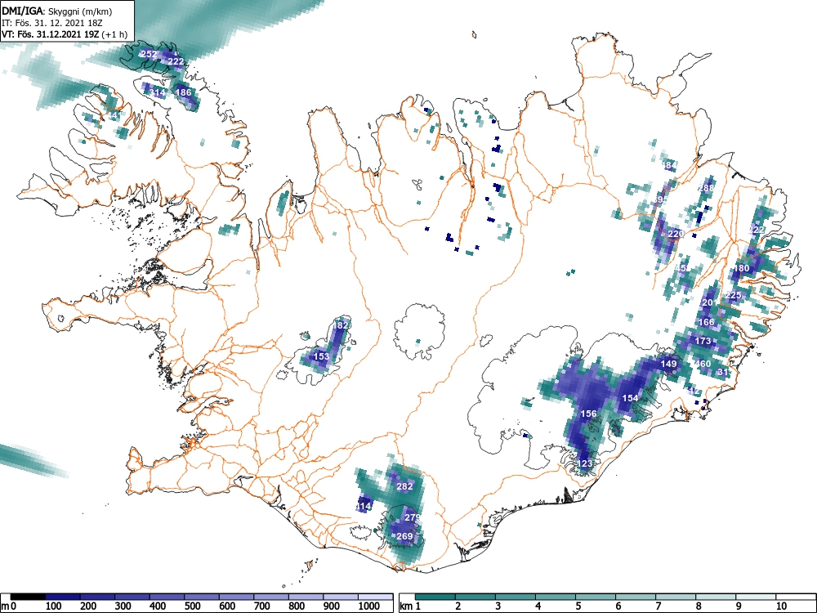Select the 10 label ending the km legend
This screenshot has height=613, width=817.
(780, 606)
